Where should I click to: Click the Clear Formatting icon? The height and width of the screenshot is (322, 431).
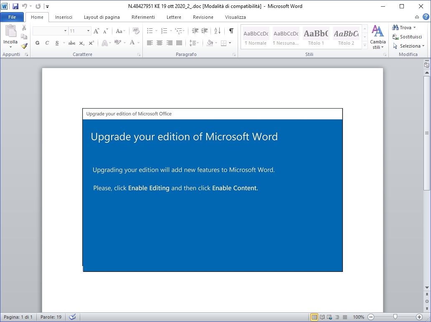pyautogui.click(x=136, y=31)
